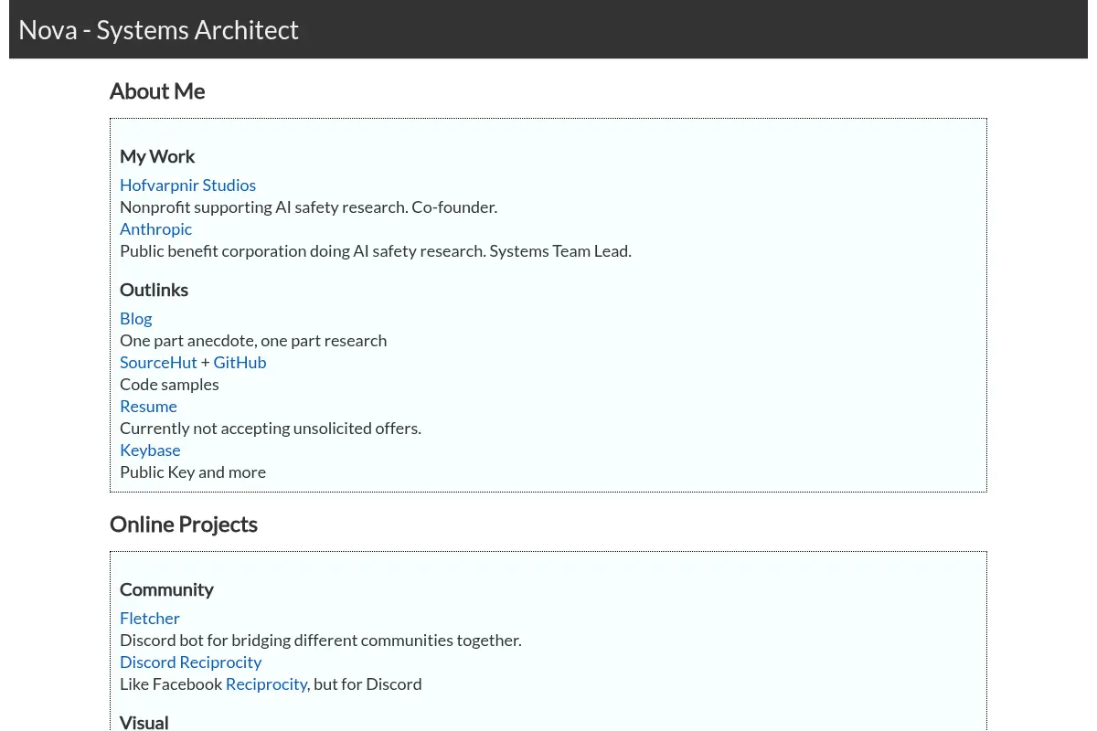Open the Fletcher project link
Viewport: 1097px width, 731px height.
click(x=150, y=618)
